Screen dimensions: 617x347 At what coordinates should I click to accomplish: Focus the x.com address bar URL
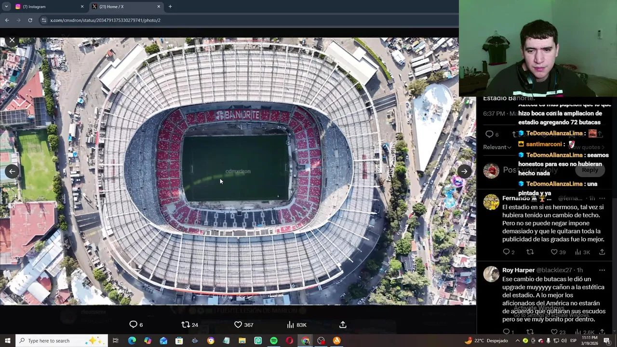pos(105,20)
